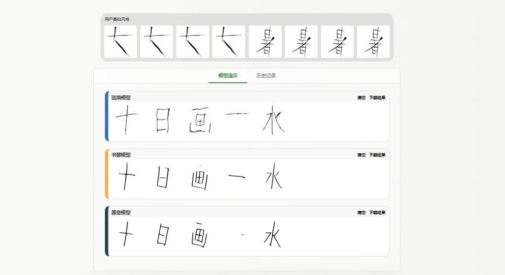Viewport: 505px width, 275px height.
Task: Click the generated 一 stroke in 书馨模型
Action: [237, 176]
